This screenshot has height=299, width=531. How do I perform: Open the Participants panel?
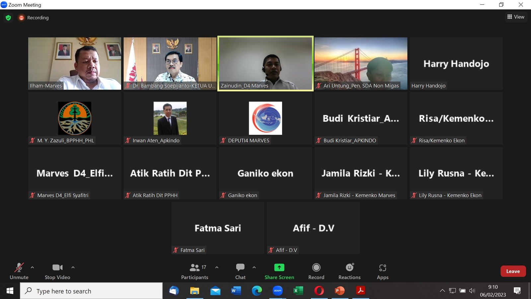(x=195, y=271)
